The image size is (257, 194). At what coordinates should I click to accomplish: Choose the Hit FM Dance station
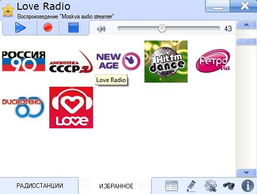[x=166, y=62]
